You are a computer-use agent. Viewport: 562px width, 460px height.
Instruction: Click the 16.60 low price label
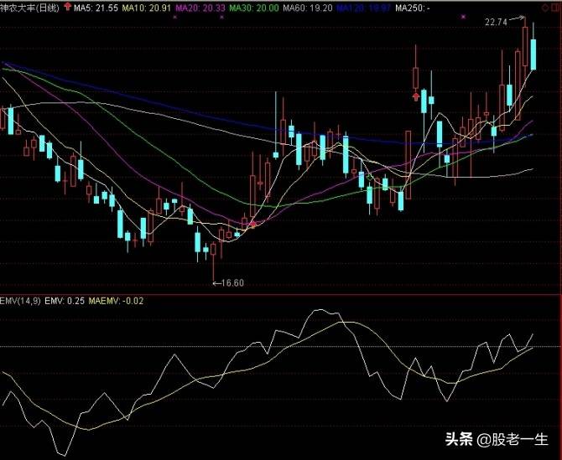pyautogui.click(x=232, y=283)
